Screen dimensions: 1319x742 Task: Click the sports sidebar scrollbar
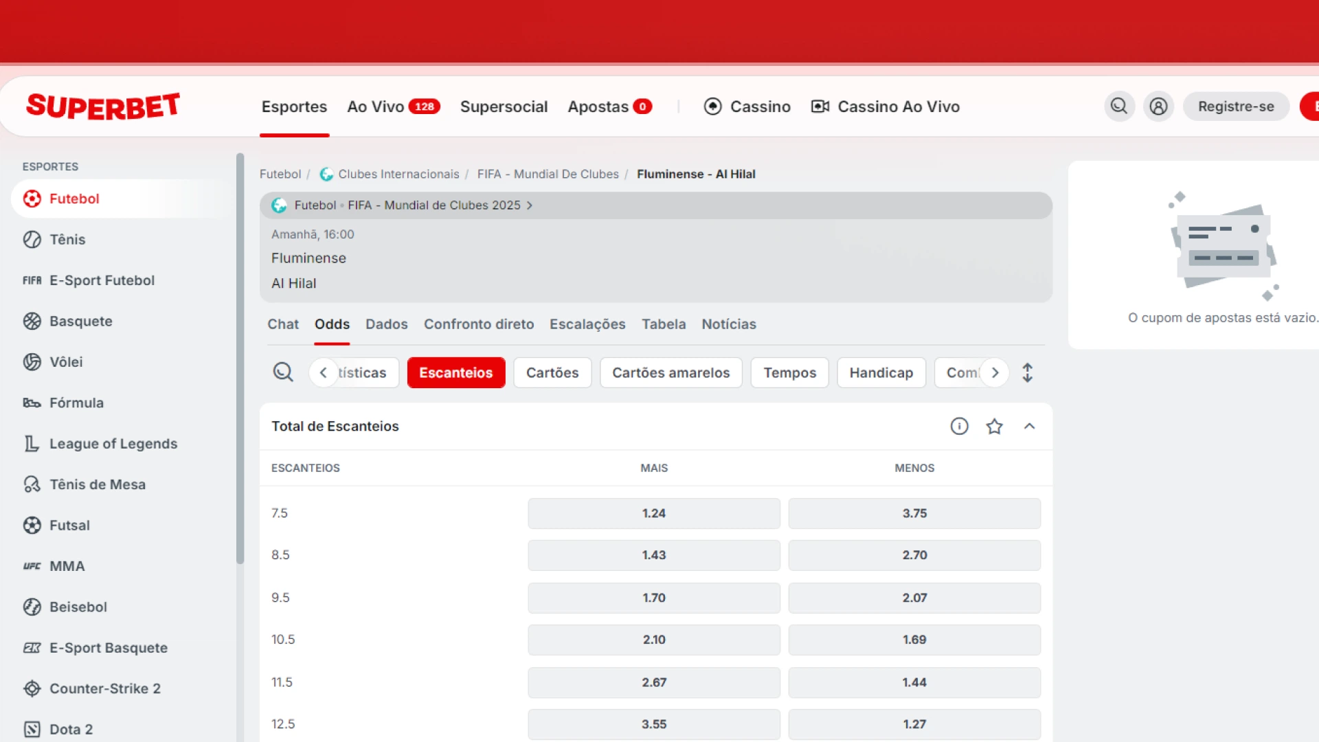(x=240, y=359)
